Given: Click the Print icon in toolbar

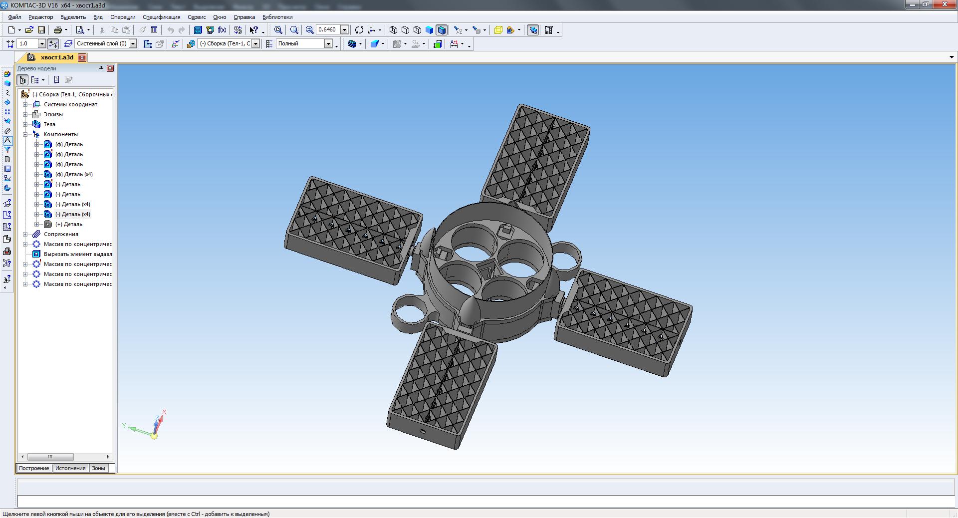Looking at the screenshot, I should tap(57, 30).
